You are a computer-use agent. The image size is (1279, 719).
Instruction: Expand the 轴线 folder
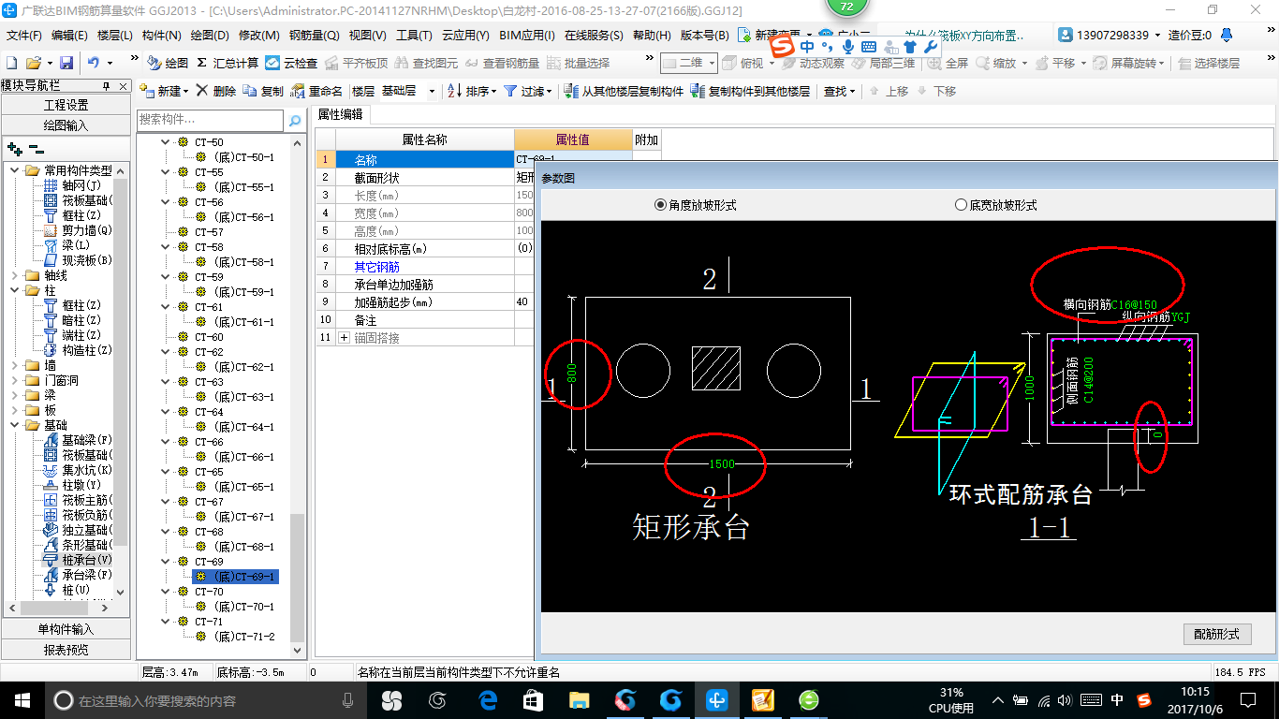pyautogui.click(x=14, y=275)
